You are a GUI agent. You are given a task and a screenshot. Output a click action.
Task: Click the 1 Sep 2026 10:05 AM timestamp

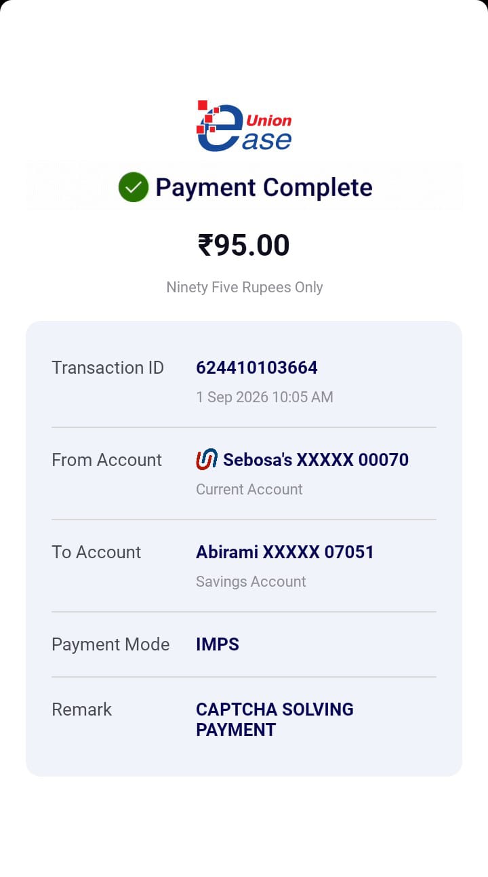264,397
